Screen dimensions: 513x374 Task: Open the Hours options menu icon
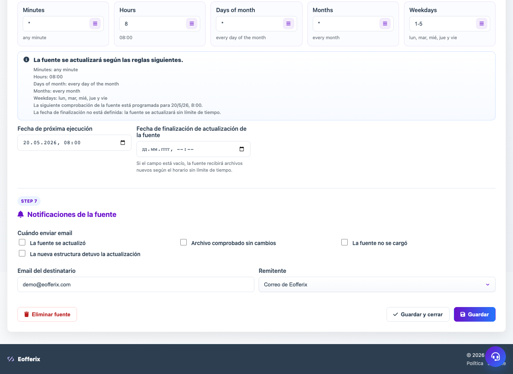pos(192,24)
